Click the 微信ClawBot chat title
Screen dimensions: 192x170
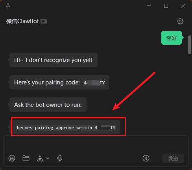click(x=22, y=21)
